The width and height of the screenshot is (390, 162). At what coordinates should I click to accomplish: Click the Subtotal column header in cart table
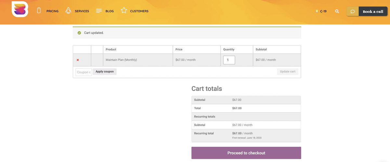point(261,49)
